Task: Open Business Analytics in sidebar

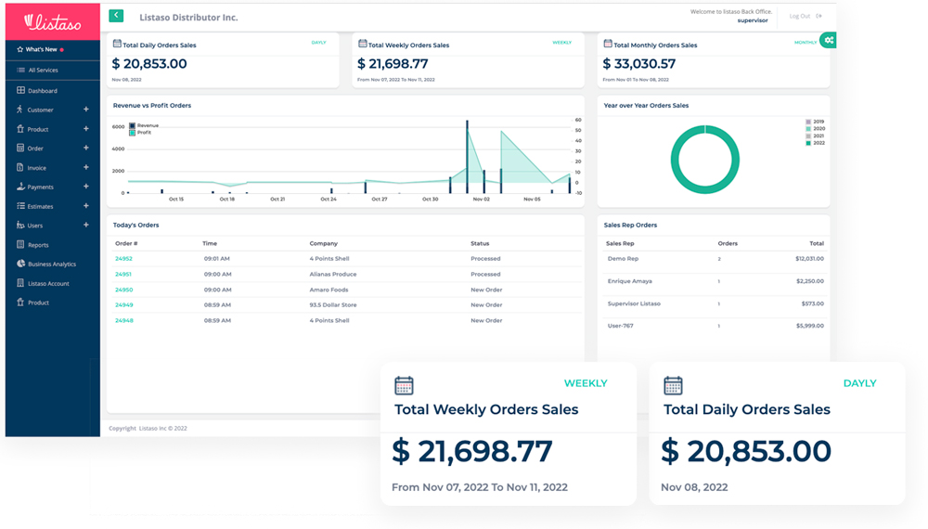Action: coord(53,264)
